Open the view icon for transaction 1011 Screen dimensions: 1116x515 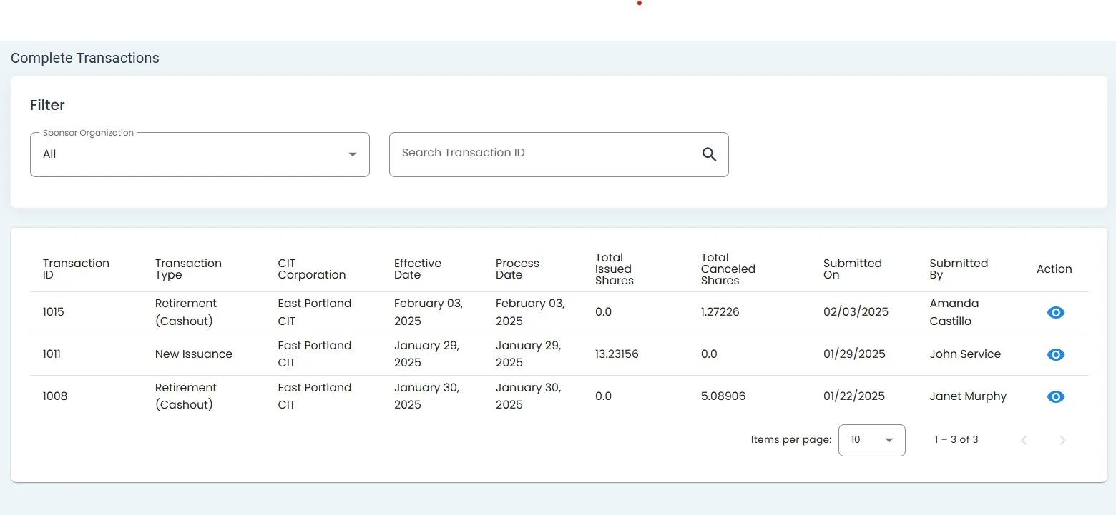[1055, 355]
